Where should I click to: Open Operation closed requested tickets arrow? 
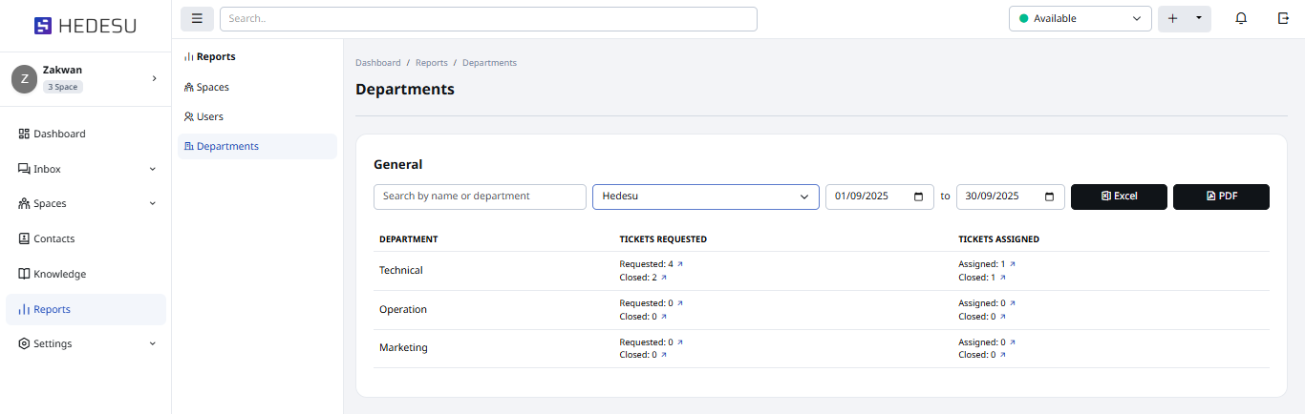(664, 317)
